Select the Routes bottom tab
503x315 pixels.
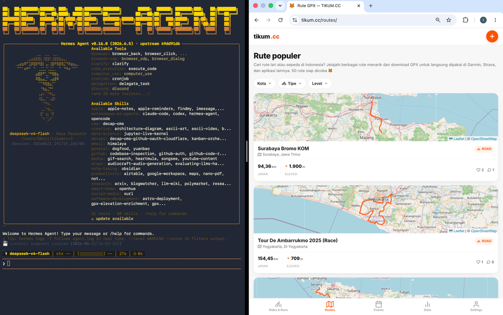[x=330, y=306]
